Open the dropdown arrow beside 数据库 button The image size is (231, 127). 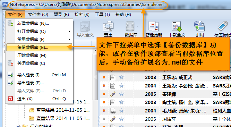pos(137,26)
